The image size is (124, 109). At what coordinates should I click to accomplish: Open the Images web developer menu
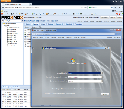(x=35, y=14)
